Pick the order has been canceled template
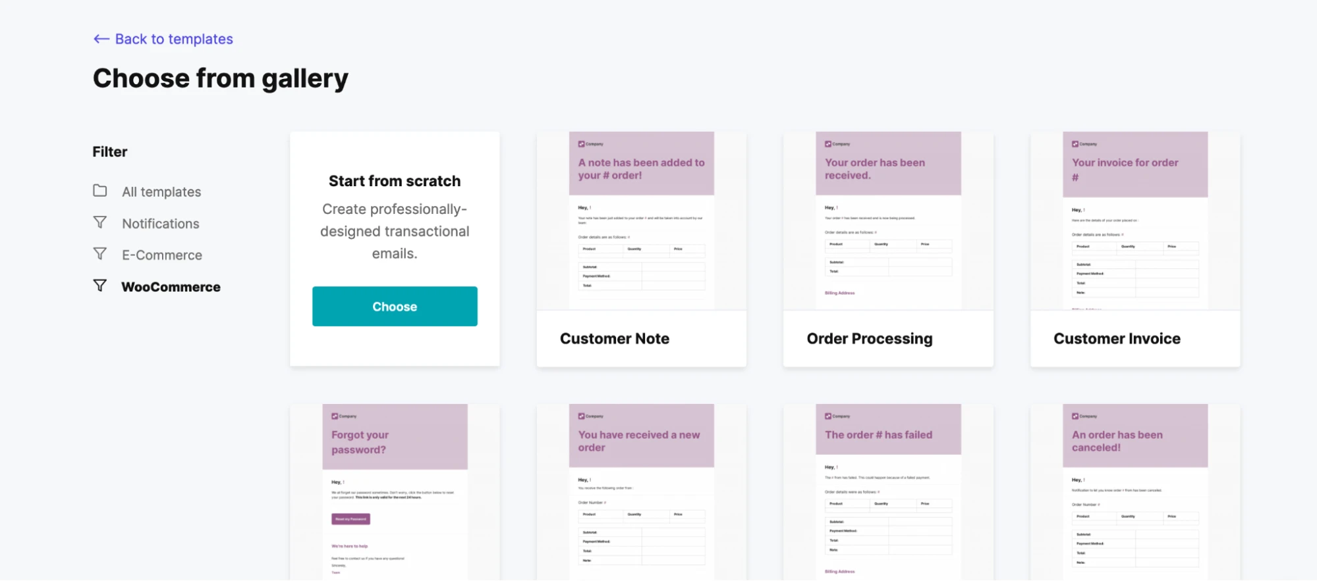The image size is (1317, 581). [x=1135, y=492]
